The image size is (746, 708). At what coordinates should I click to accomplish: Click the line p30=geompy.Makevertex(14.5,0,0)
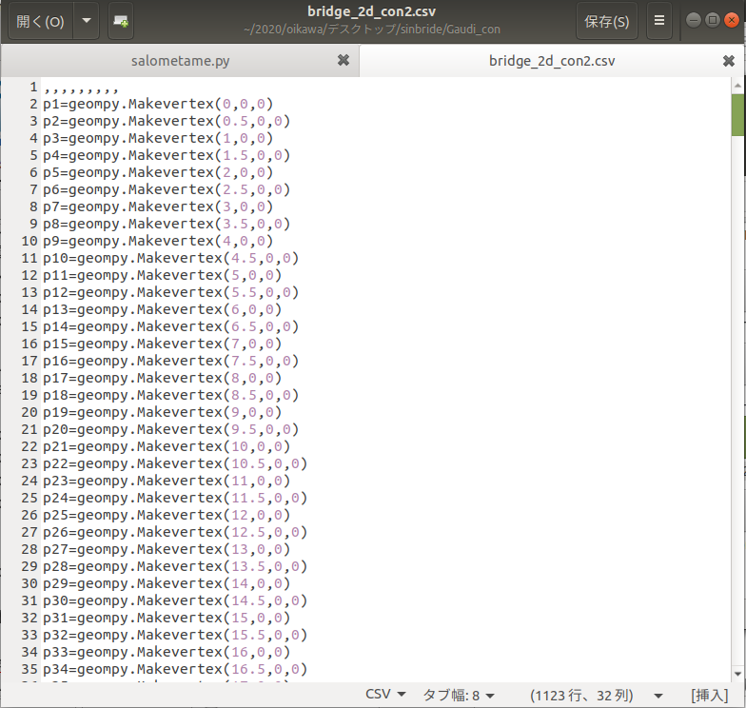[x=175, y=600]
